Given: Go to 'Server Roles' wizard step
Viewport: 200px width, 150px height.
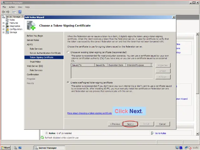Looking at the screenshot, I should click(x=33, y=40).
